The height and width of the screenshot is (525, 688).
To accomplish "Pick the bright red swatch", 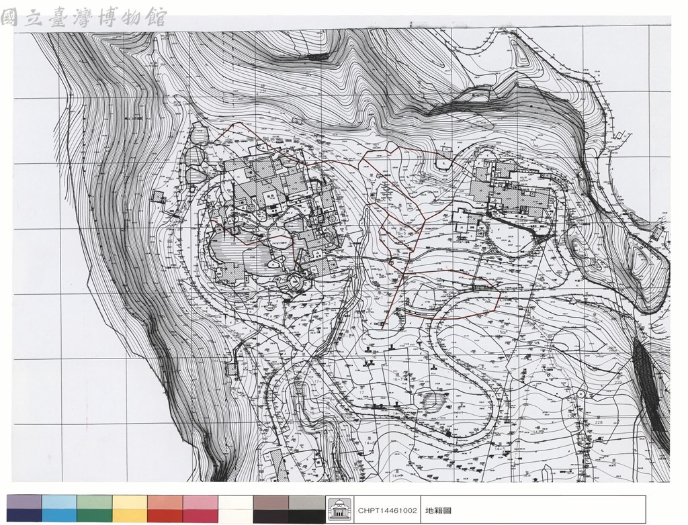I will point(165,516).
